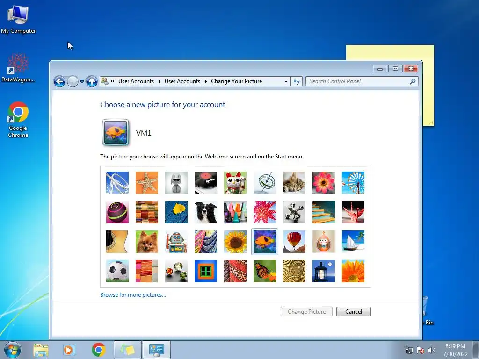
Task: Select the gyroscope account picture
Action: [x=265, y=183]
